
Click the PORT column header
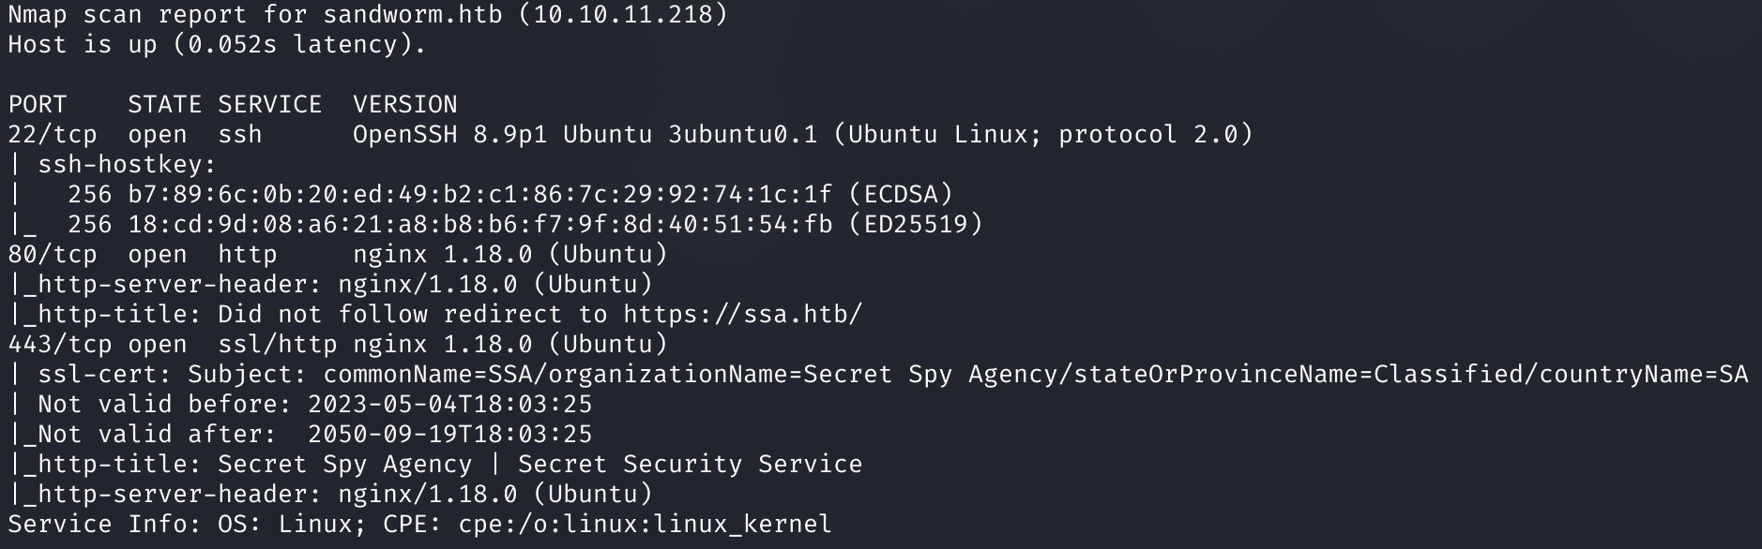(x=38, y=104)
